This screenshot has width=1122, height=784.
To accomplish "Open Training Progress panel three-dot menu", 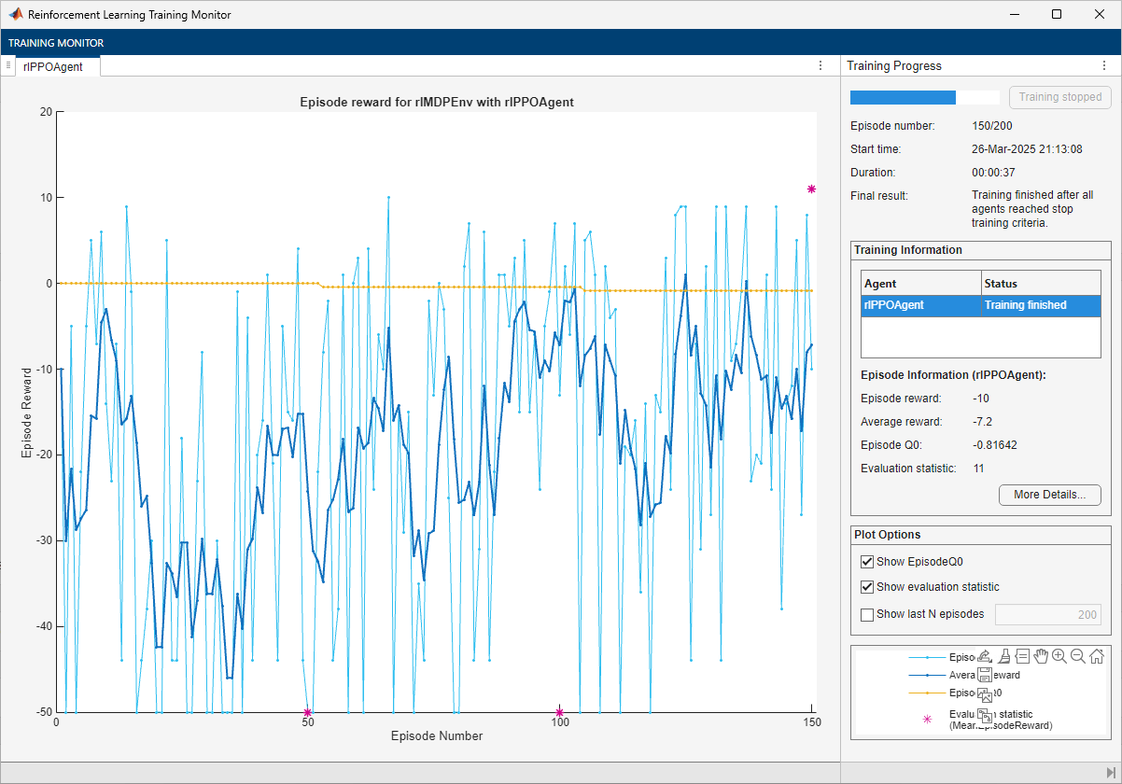I will pos(1105,66).
